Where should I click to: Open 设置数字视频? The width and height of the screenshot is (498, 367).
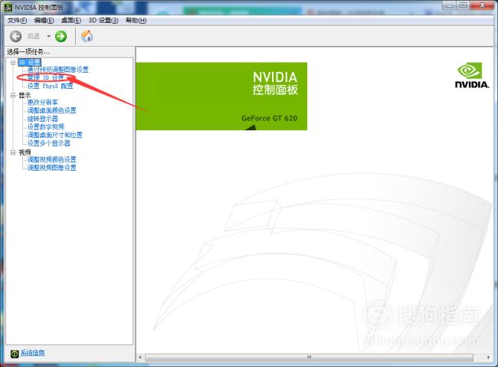click(46, 126)
